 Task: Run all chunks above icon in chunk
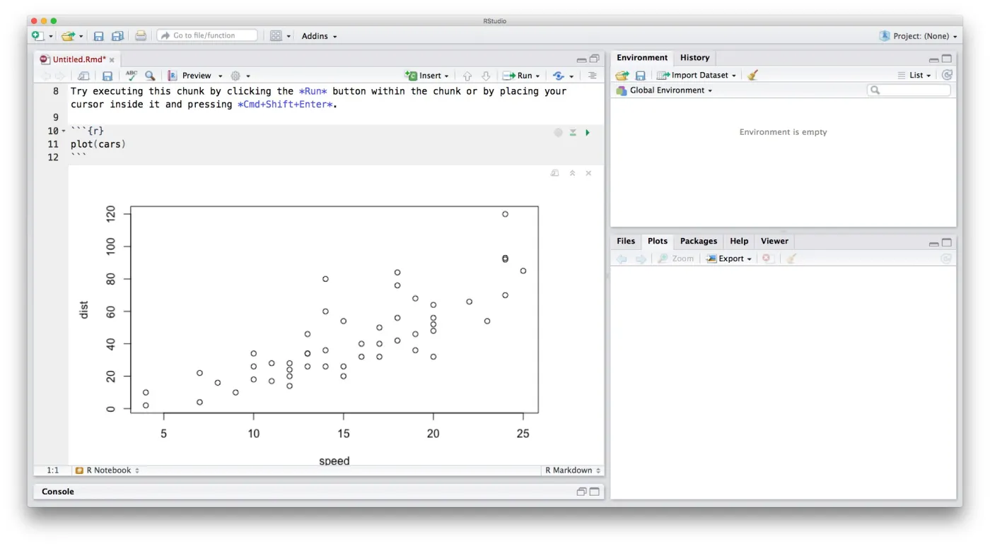(573, 133)
